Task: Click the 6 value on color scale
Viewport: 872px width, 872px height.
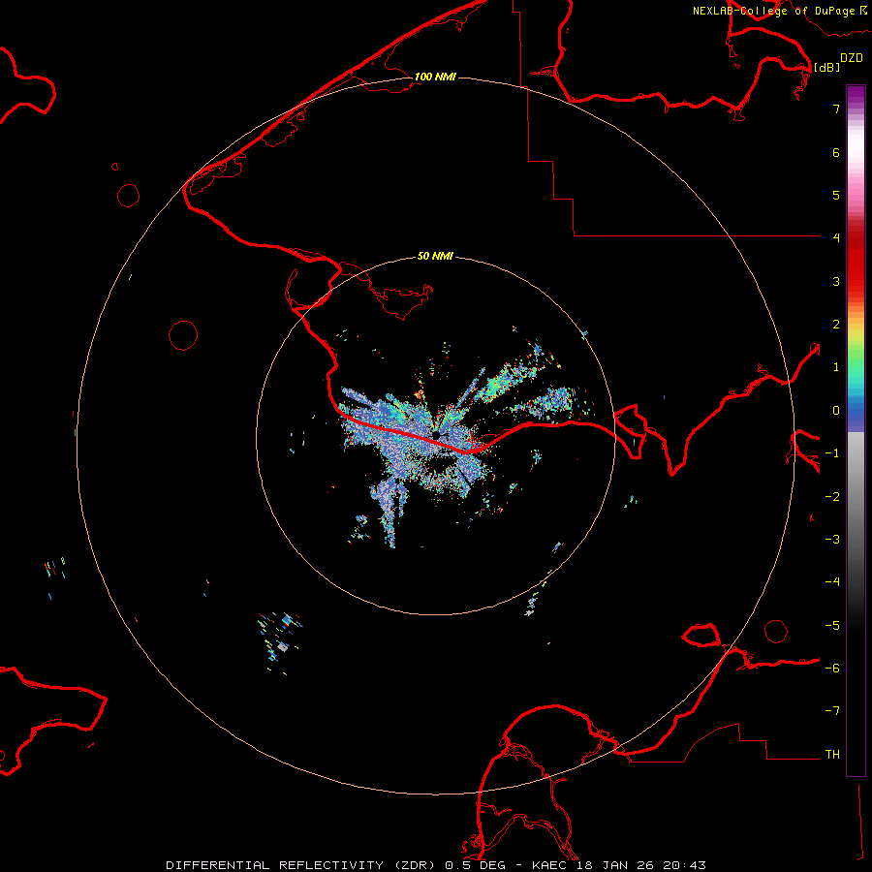Action: (x=836, y=152)
